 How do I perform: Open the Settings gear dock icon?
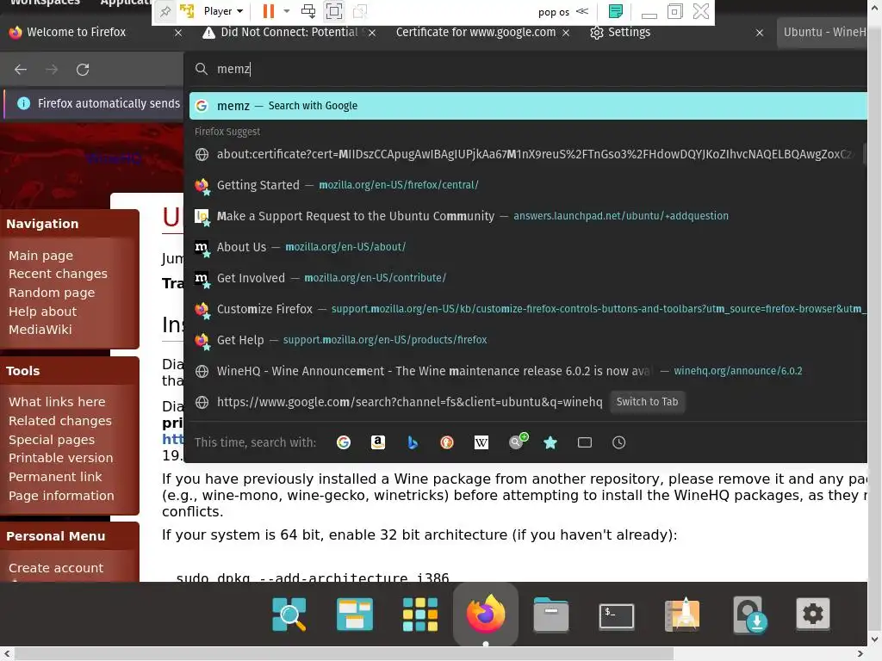pos(813,614)
